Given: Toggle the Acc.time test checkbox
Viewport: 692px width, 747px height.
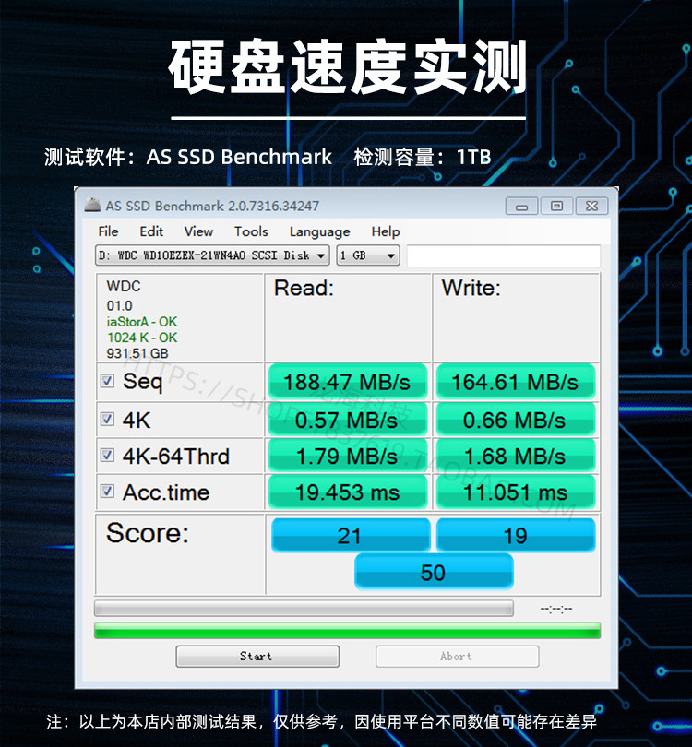Looking at the screenshot, I should coord(107,492).
